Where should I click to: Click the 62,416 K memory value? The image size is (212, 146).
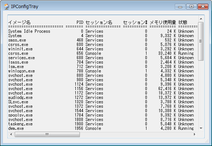click(x=167, y=89)
